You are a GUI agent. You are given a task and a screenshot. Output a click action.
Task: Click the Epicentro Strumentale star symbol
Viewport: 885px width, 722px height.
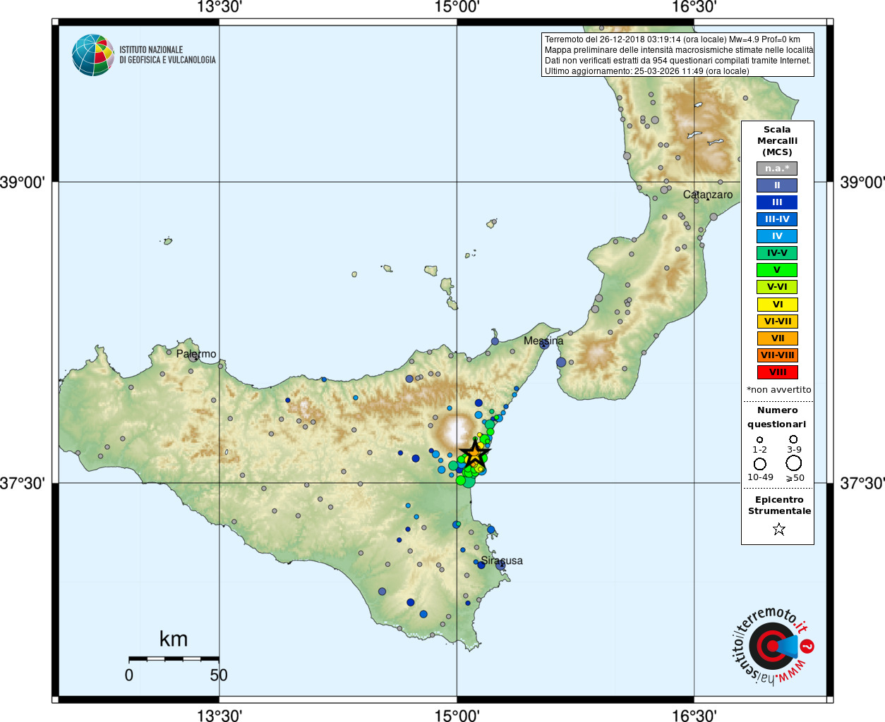(x=778, y=529)
